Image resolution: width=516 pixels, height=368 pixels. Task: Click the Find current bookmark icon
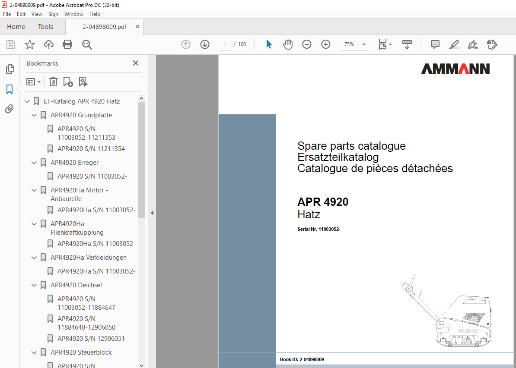(x=83, y=82)
